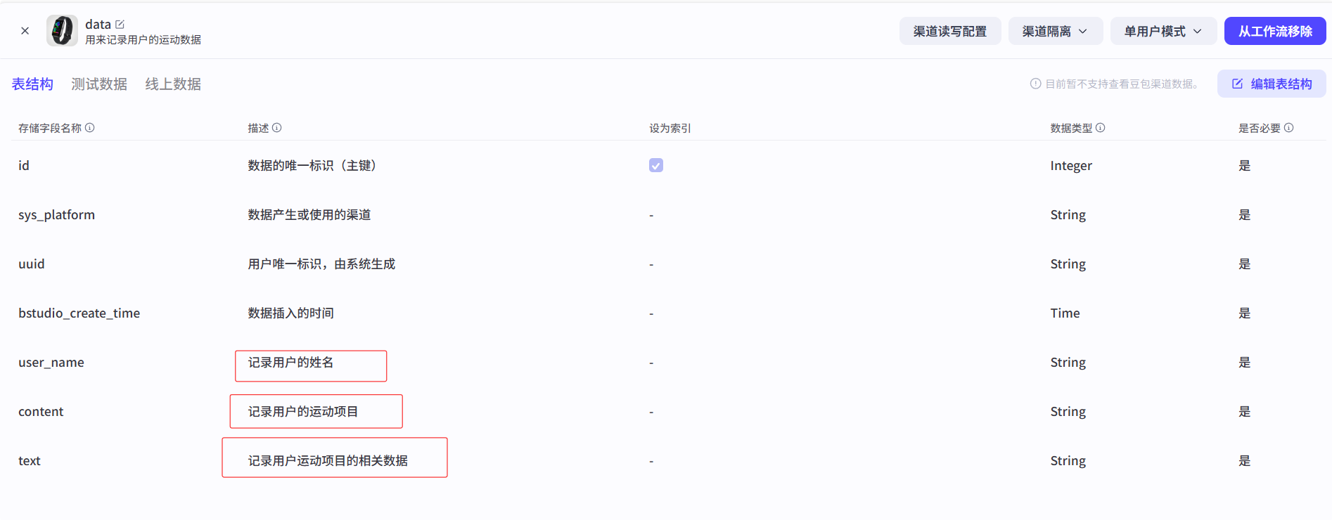The height and width of the screenshot is (520, 1332).
Task: Click 从工作流移除 button
Action: pos(1275,31)
